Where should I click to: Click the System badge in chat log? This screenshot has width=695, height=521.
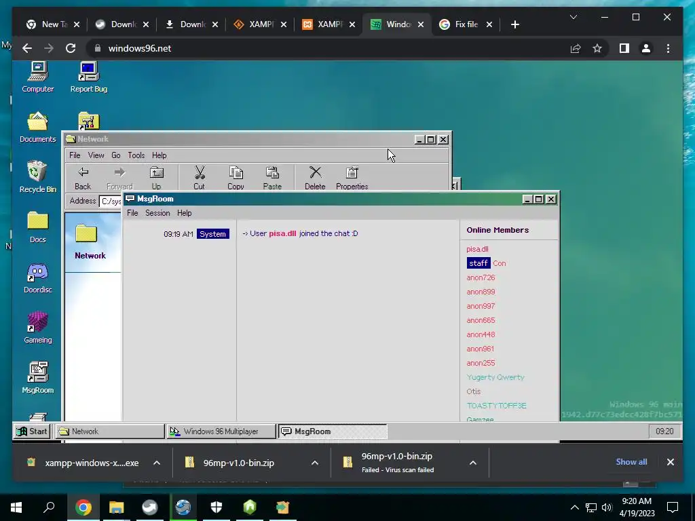pos(212,234)
